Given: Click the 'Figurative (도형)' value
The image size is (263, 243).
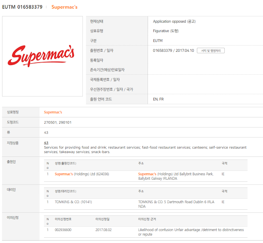Looking at the screenshot, I should point(166,31).
